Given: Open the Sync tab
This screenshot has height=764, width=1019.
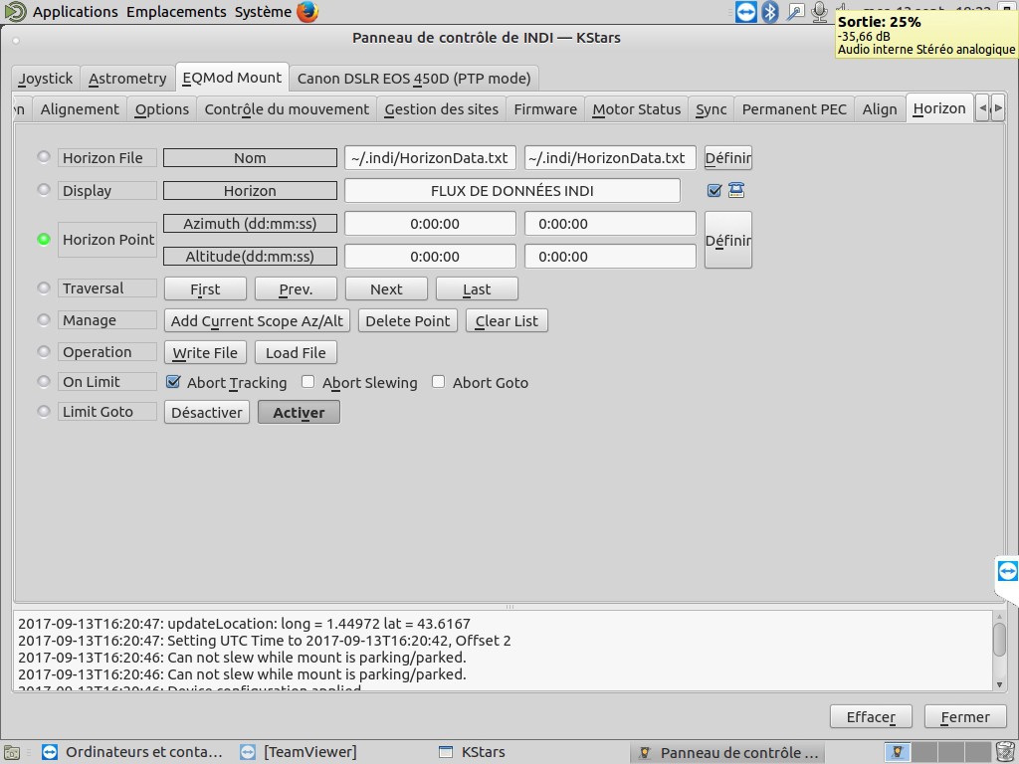Looking at the screenshot, I should click(711, 109).
